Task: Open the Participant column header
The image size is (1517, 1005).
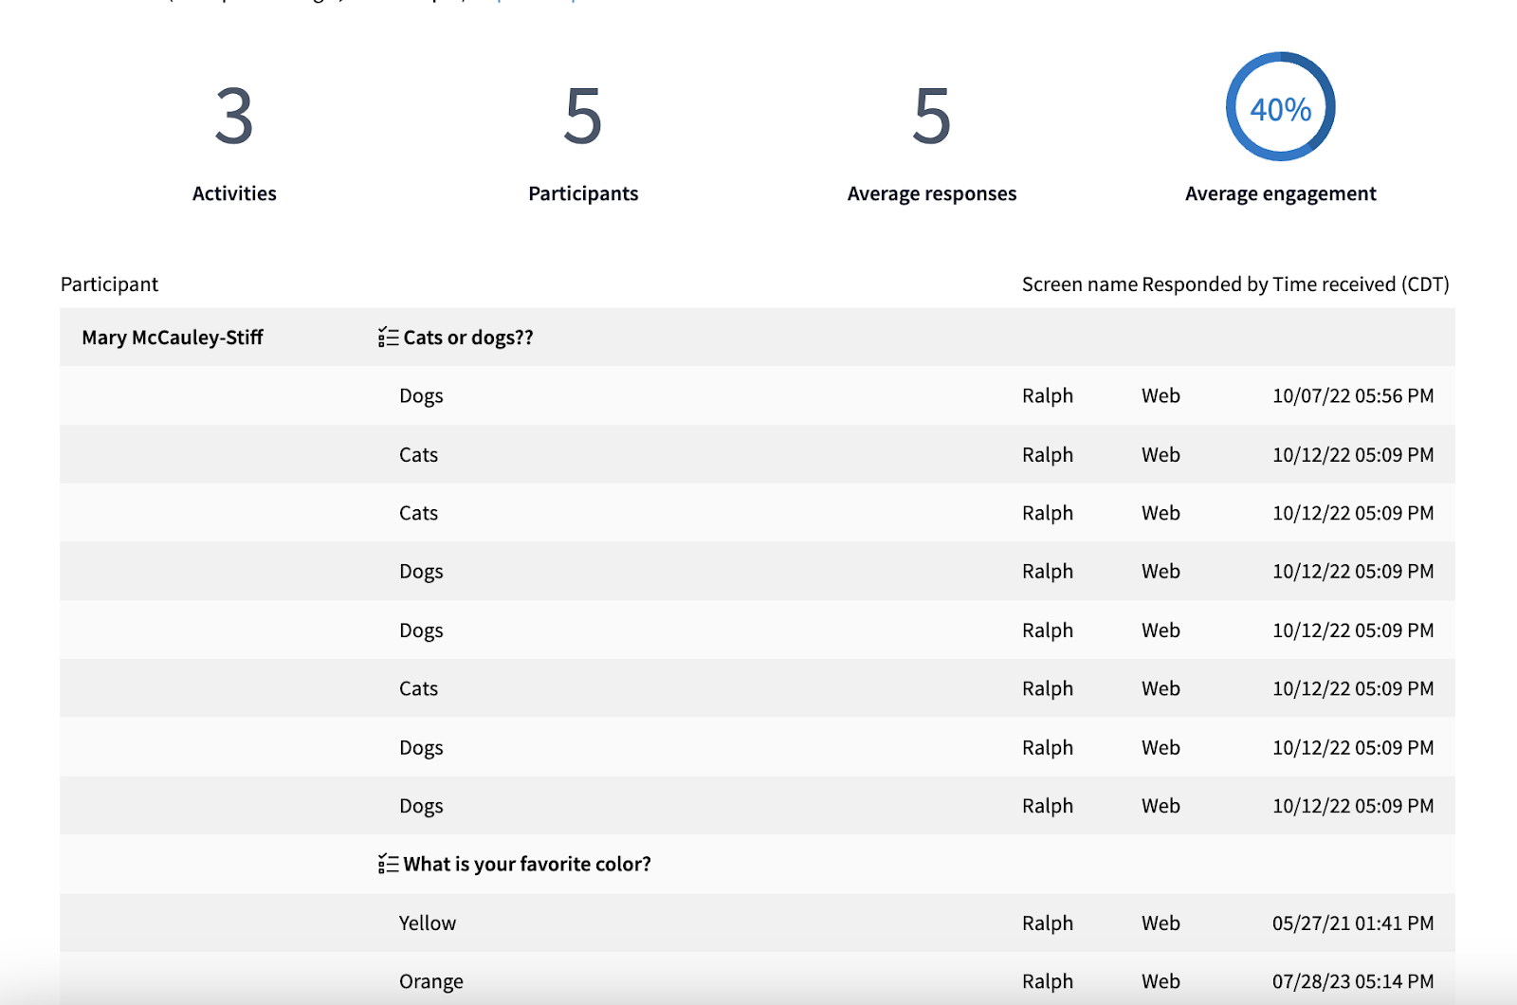Action: pyautogui.click(x=109, y=283)
